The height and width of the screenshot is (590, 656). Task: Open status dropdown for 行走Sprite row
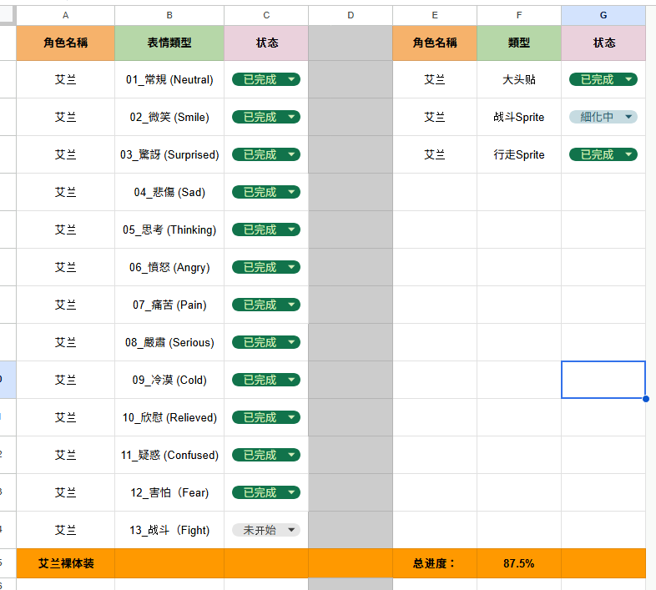point(603,155)
